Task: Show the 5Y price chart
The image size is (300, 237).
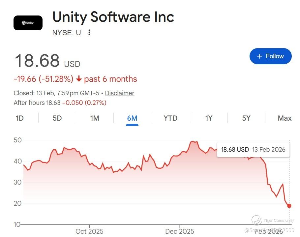Action: (x=246, y=118)
